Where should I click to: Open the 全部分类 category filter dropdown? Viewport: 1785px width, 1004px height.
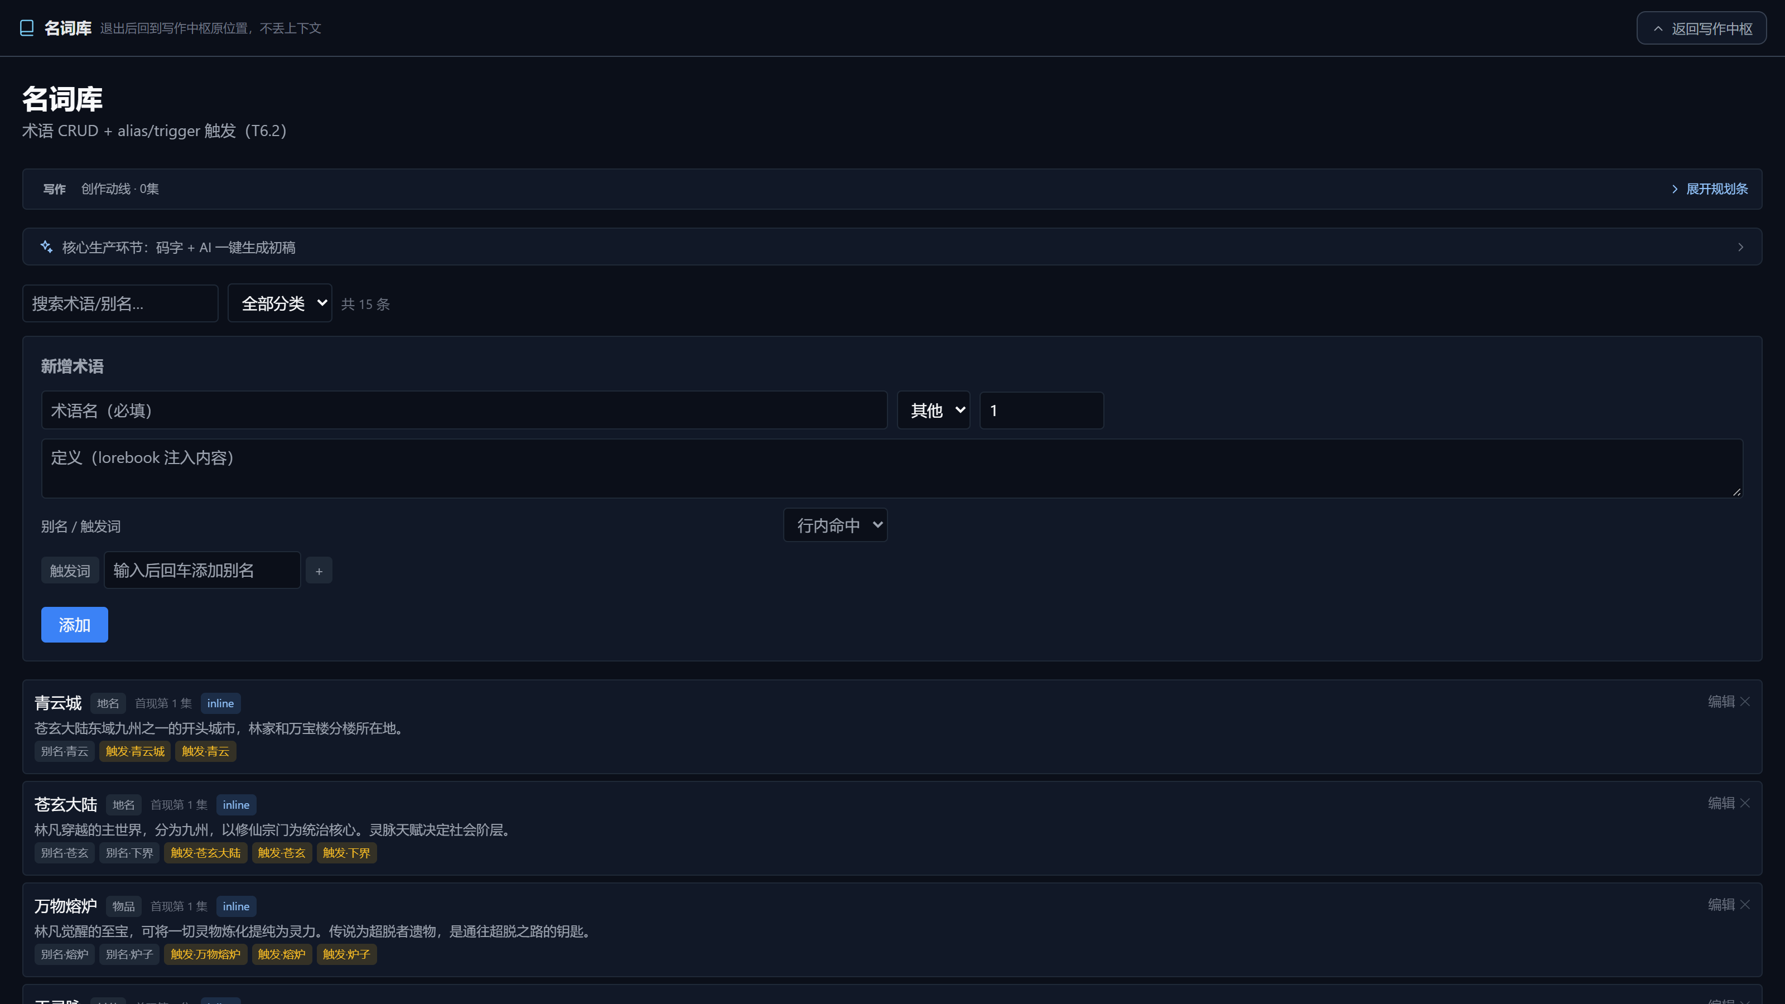[x=280, y=303]
